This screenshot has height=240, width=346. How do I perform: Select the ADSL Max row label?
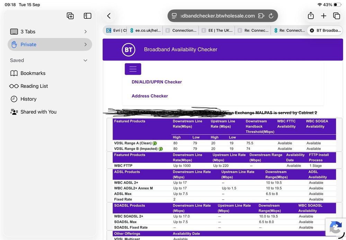[x=123, y=194]
